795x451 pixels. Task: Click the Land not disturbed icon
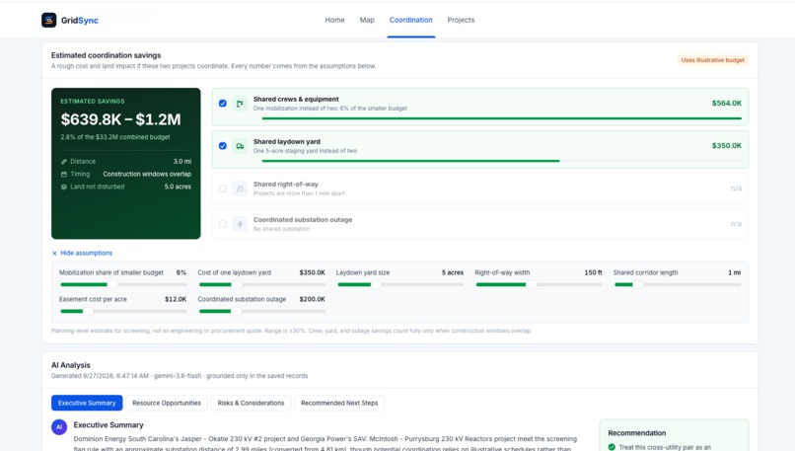click(x=64, y=187)
